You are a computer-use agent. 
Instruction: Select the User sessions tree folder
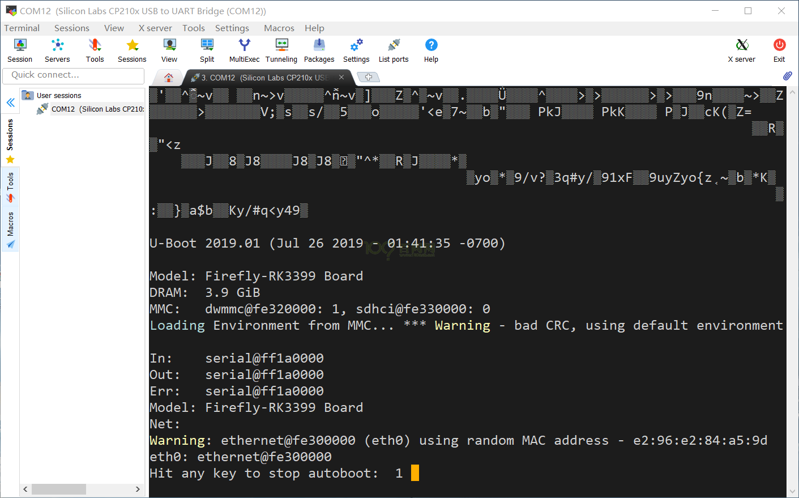tap(59, 95)
